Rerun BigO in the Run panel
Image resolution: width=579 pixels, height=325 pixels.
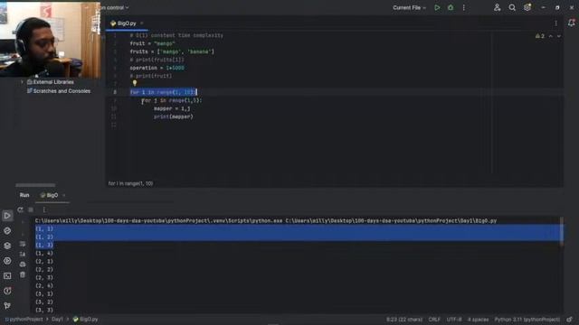20,209
